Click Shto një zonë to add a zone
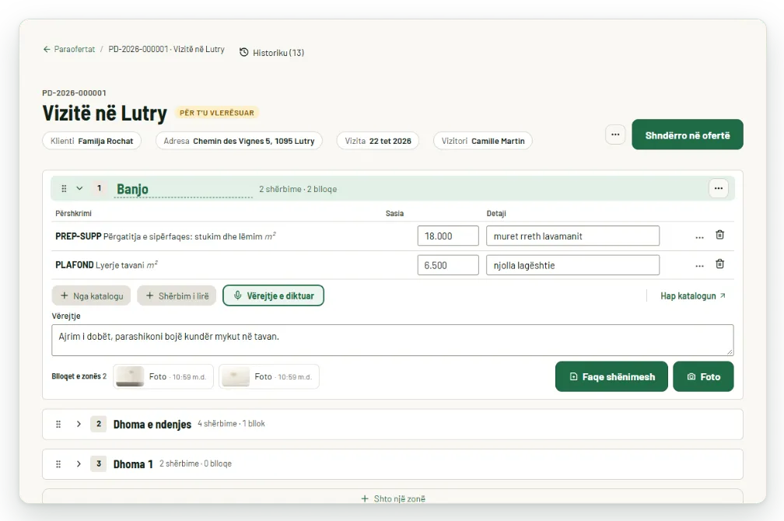 393,498
